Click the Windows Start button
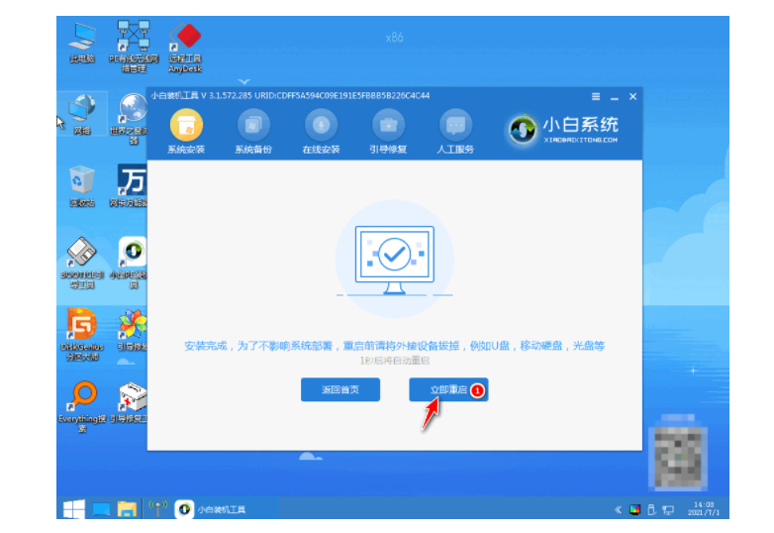Screen dimensions: 774x533 [73, 509]
